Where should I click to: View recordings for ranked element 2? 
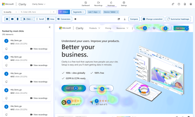39,65
